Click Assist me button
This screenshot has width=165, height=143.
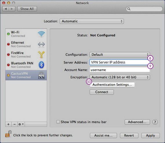click(x=103, y=135)
